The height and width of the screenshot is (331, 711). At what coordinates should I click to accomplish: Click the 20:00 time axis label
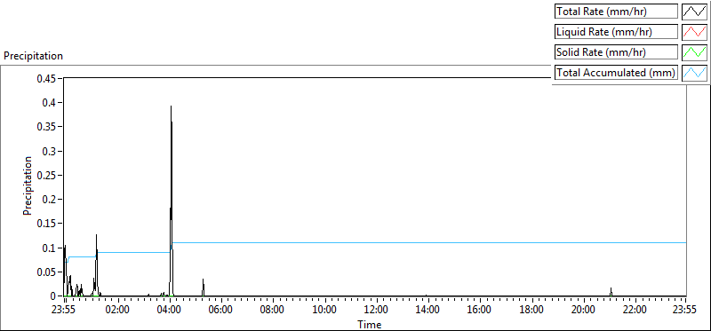coord(584,311)
